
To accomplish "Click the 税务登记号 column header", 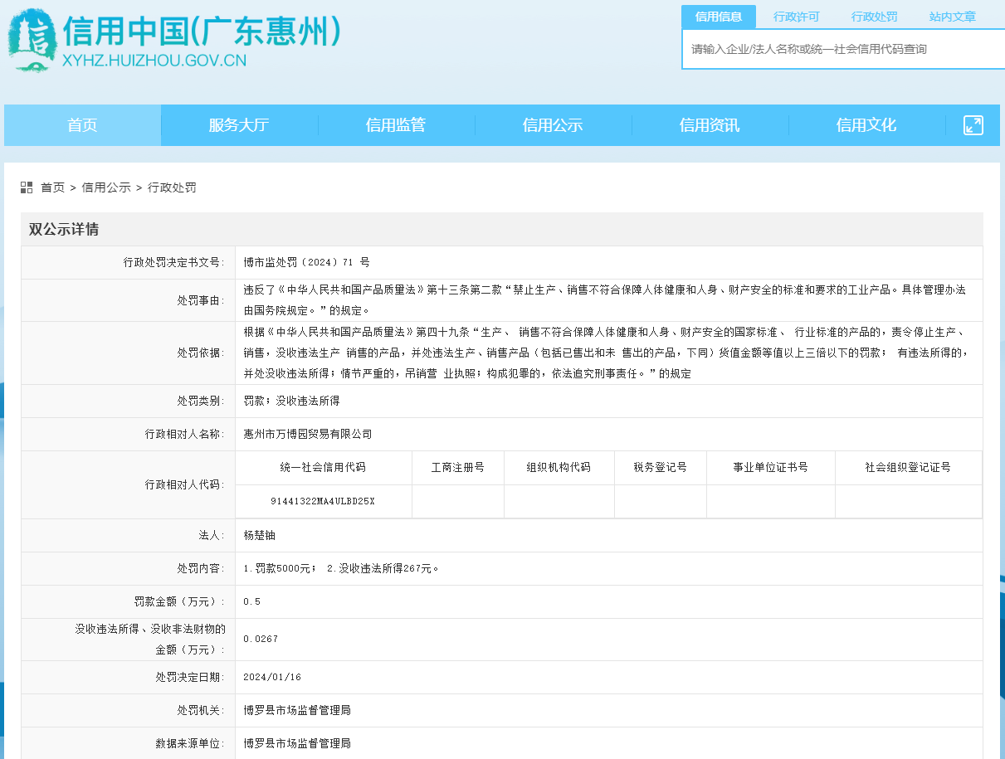I will click(660, 467).
